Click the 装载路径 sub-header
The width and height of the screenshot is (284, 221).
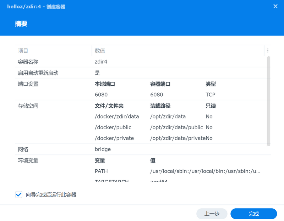tap(160, 106)
